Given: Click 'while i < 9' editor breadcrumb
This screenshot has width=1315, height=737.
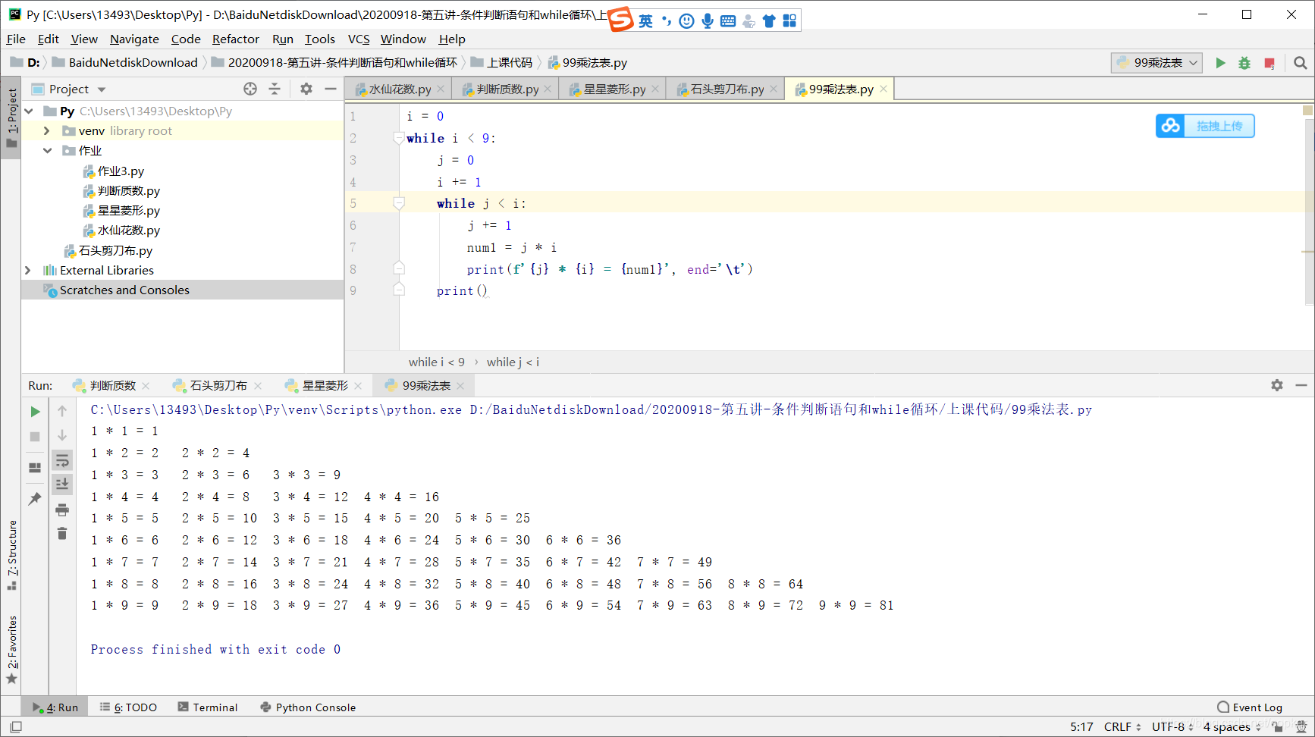Looking at the screenshot, I should (437, 362).
